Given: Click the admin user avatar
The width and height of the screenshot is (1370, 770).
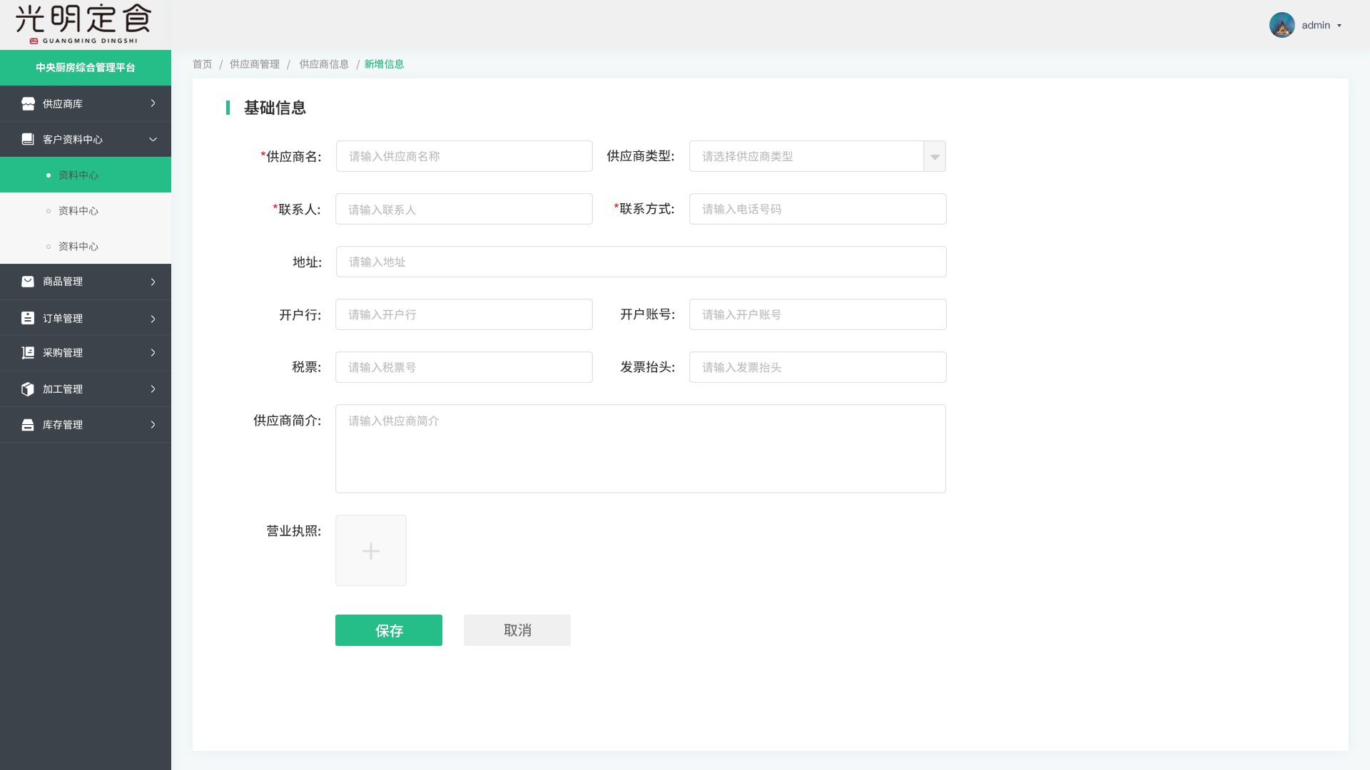Looking at the screenshot, I should (1282, 25).
